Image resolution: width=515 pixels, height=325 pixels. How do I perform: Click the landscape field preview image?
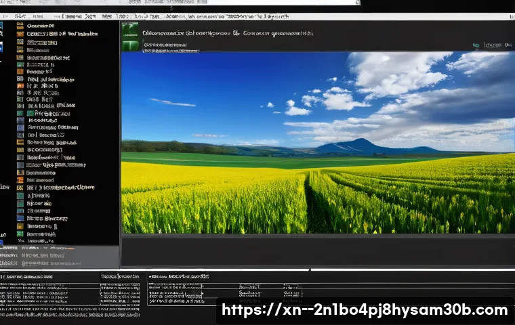(x=317, y=142)
